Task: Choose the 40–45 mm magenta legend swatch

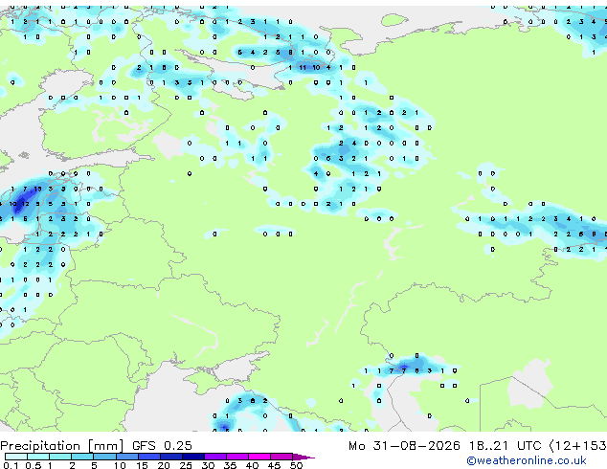Action: click(x=259, y=457)
